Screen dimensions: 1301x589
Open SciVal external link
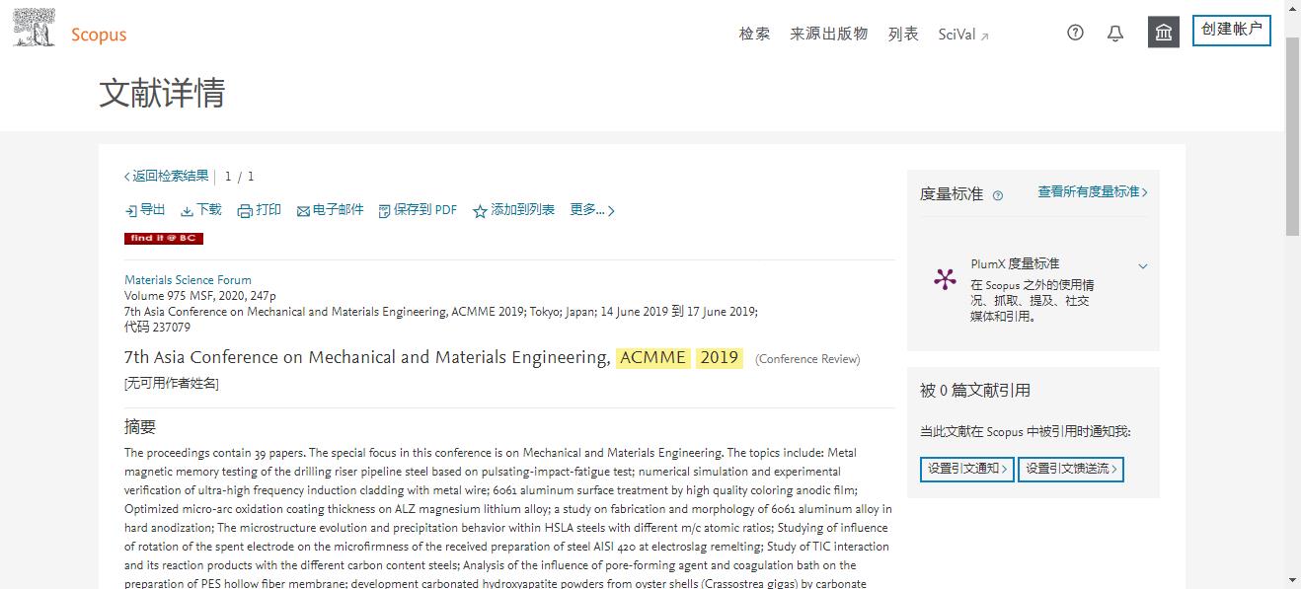(x=963, y=35)
